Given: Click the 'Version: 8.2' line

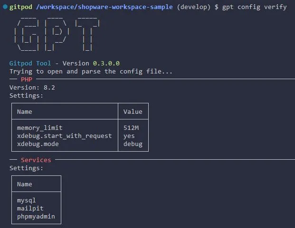Looking at the screenshot, I should click(x=32, y=87).
